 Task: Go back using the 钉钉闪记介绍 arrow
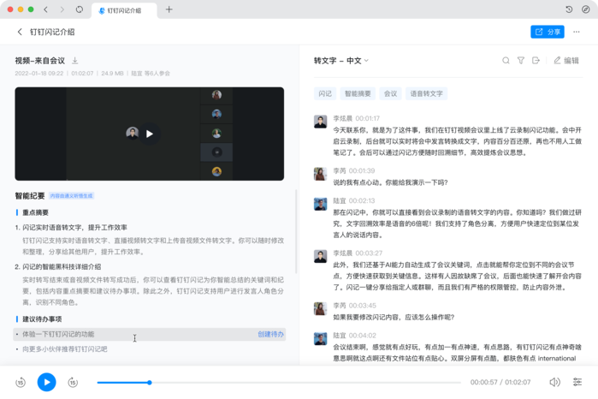point(20,32)
